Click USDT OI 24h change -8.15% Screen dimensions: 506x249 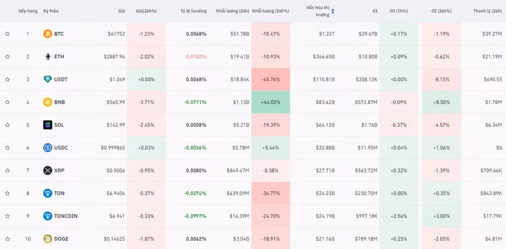441,79
